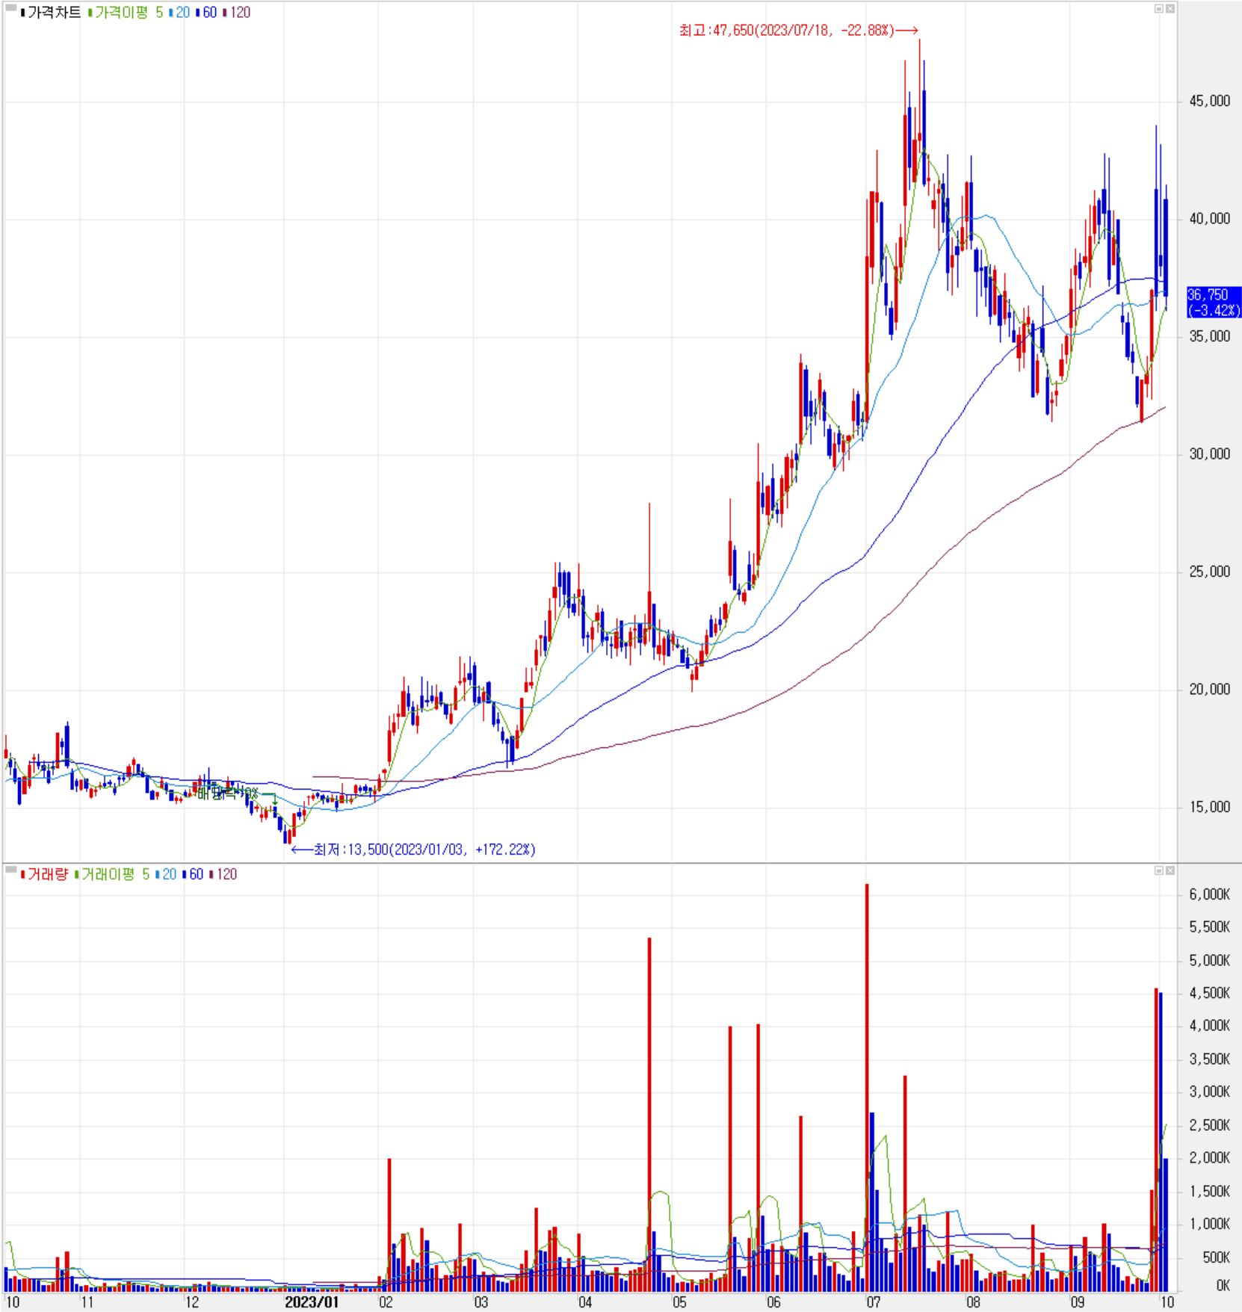
Task: Click the 1,500K volume axis label
Action: 1209,1191
